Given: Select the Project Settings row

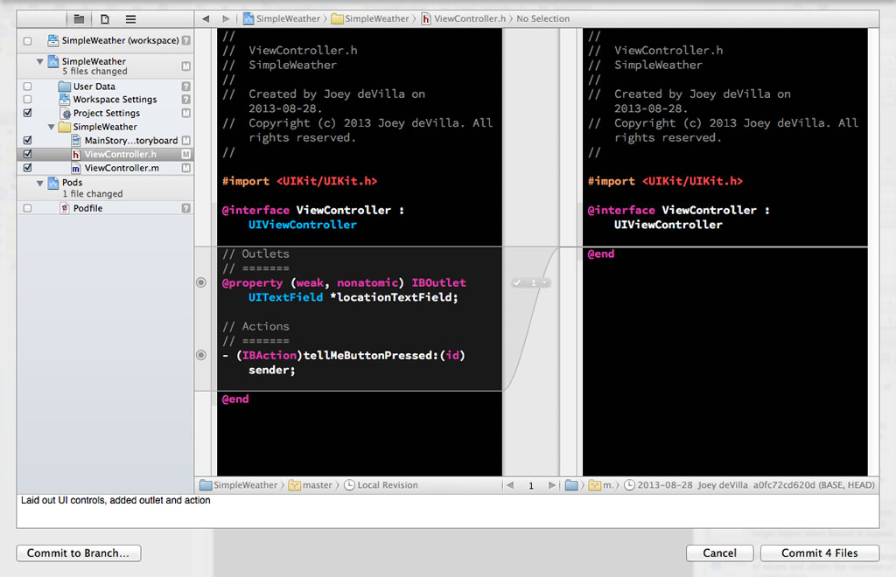Looking at the screenshot, I should (x=105, y=113).
